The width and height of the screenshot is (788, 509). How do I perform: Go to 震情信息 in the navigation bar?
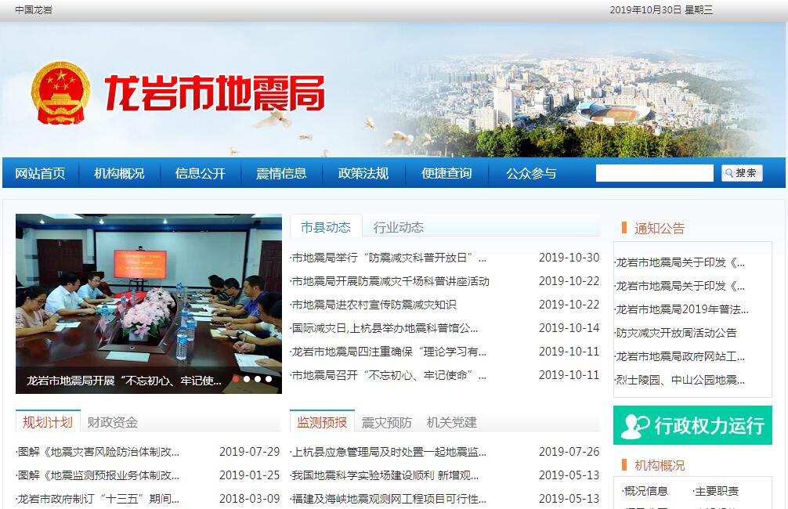[281, 173]
